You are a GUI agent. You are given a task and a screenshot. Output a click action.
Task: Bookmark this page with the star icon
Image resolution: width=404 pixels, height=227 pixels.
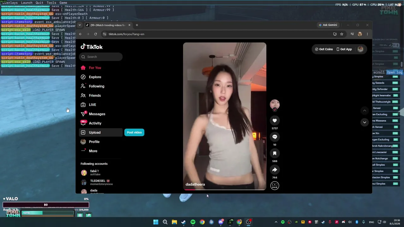click(342, 34)
